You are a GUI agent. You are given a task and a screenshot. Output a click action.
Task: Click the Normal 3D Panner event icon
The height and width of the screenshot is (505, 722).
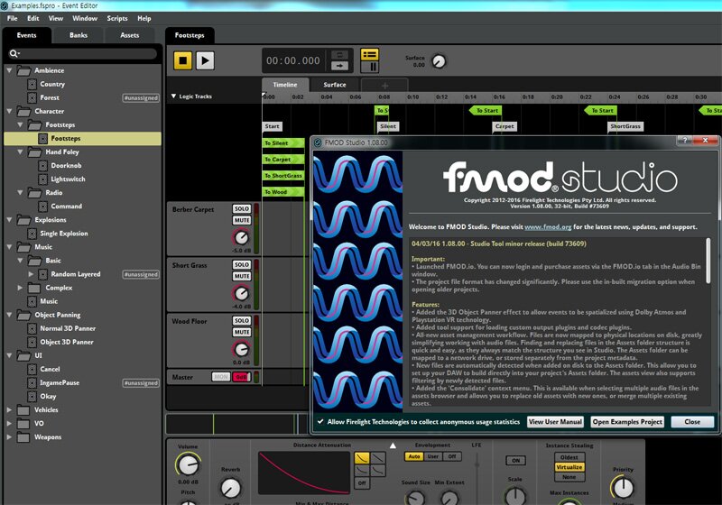coord(32,328)
